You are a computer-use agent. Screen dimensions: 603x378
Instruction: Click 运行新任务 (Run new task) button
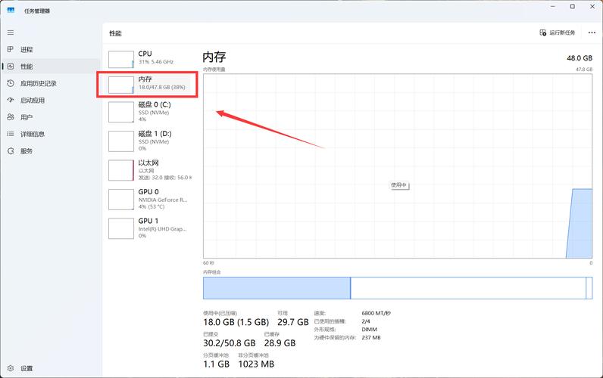point(558,33)
